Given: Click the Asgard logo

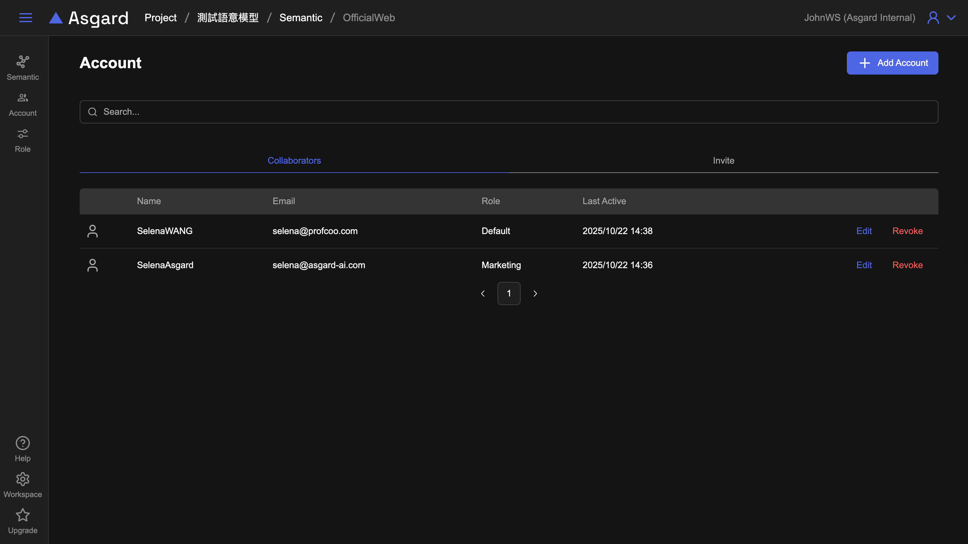Looking at the screenshot, I should 89,18.
